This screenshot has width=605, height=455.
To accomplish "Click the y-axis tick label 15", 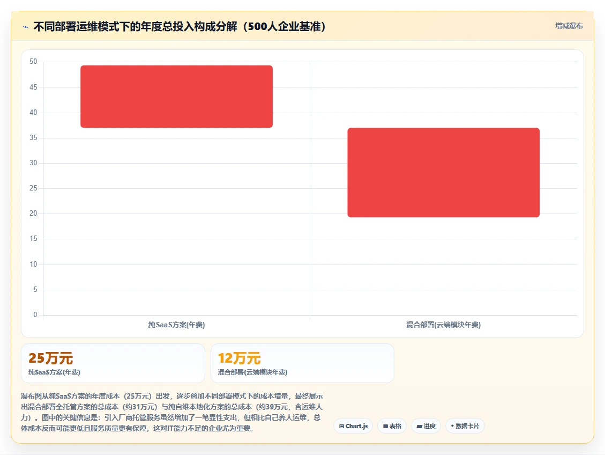I will 33,239.
